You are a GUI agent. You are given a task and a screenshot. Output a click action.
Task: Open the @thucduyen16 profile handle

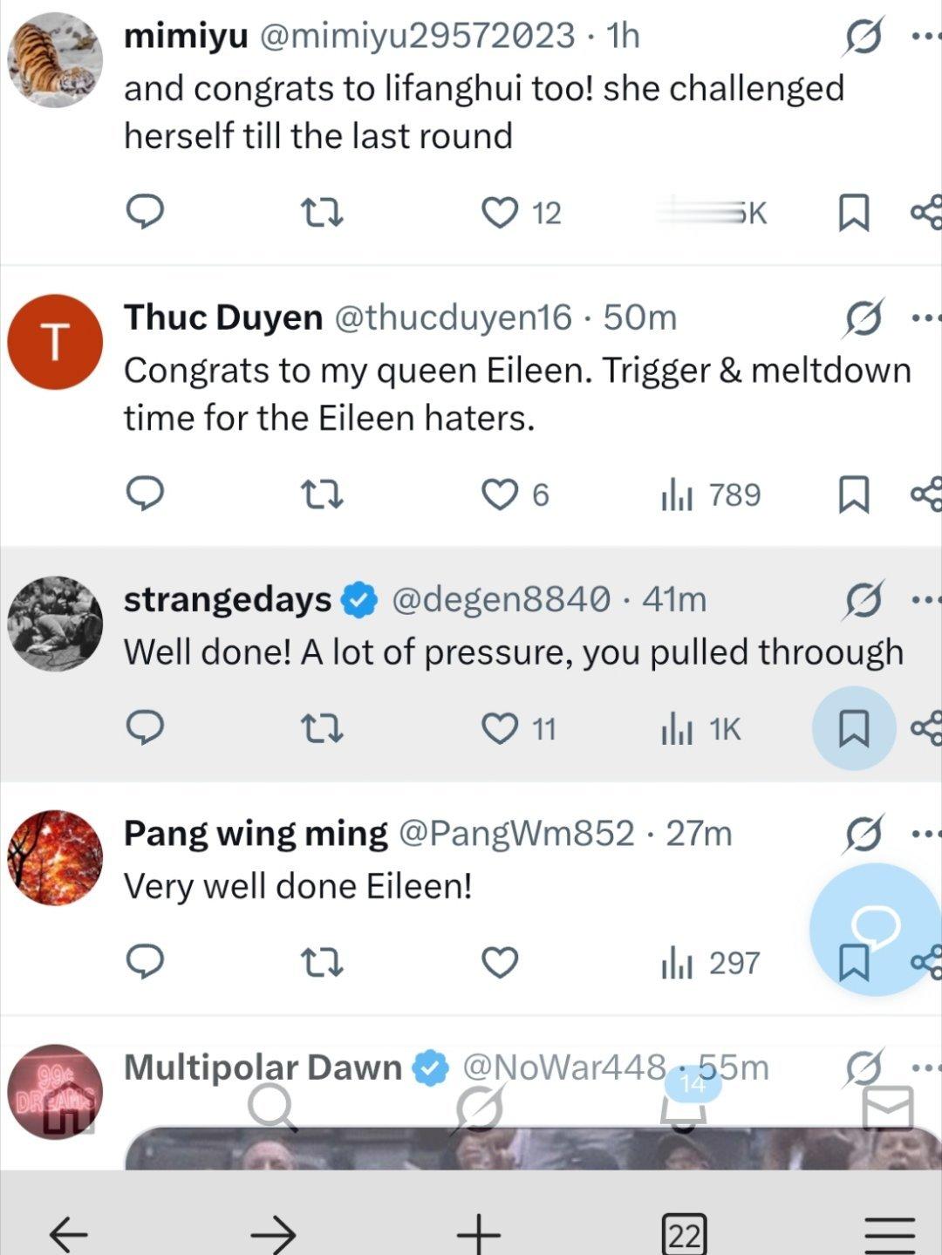pos(453,317)
